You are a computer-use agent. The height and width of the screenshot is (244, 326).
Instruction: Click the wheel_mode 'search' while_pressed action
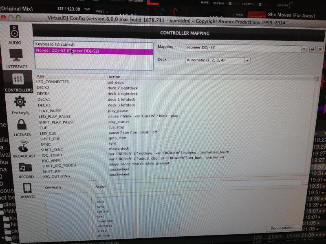pyautogui.click(x=139, y=164)
